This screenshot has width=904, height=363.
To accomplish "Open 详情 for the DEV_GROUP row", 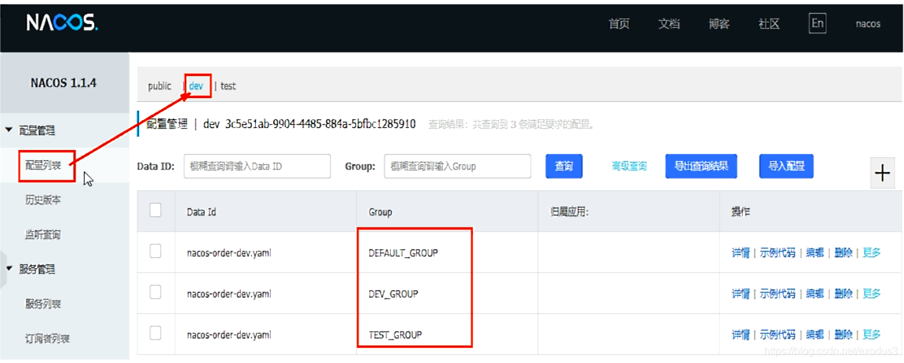I will (x=740, y=294).
